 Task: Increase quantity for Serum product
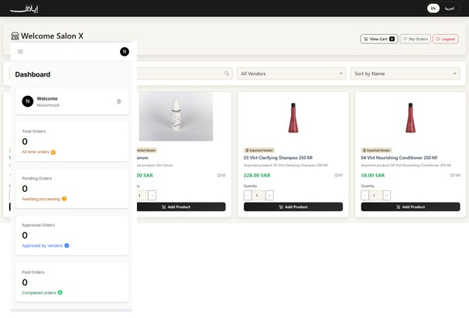[x=152, y=195]
